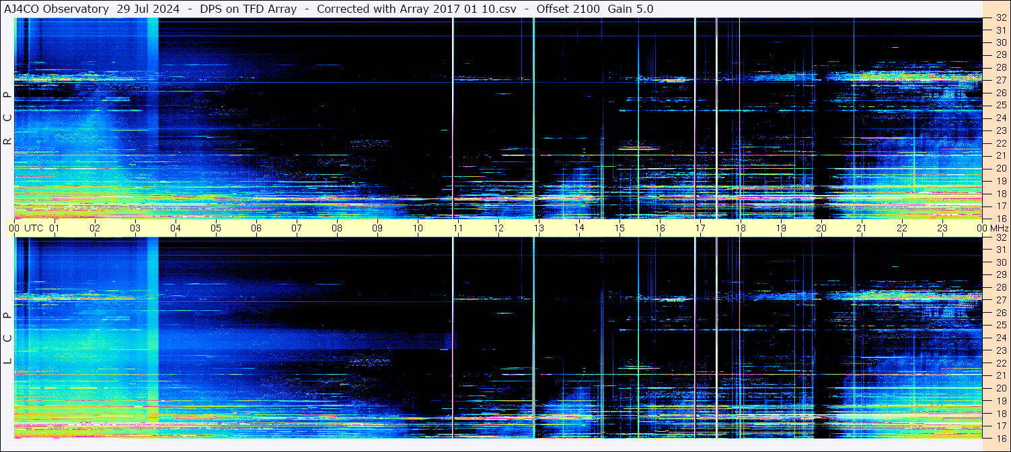Select the 09 hour tick label
Viewport: 1011px width, 452px height.
pyautogui.click(x=377, y=228)
